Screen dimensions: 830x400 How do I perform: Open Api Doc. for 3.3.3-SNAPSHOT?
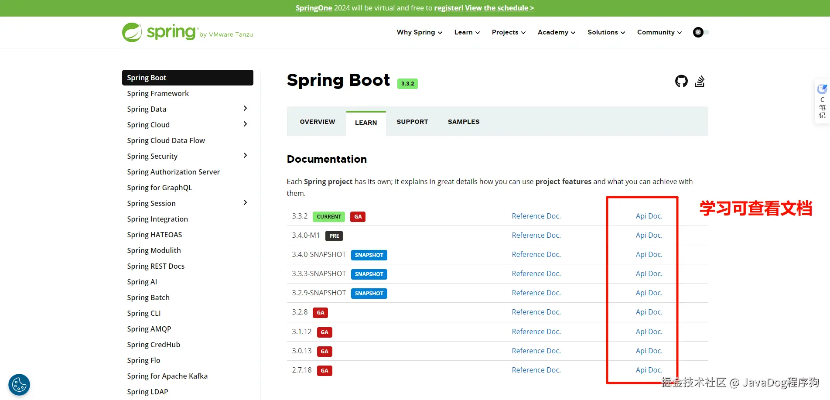pyautogui.click(x=649, y=274)
